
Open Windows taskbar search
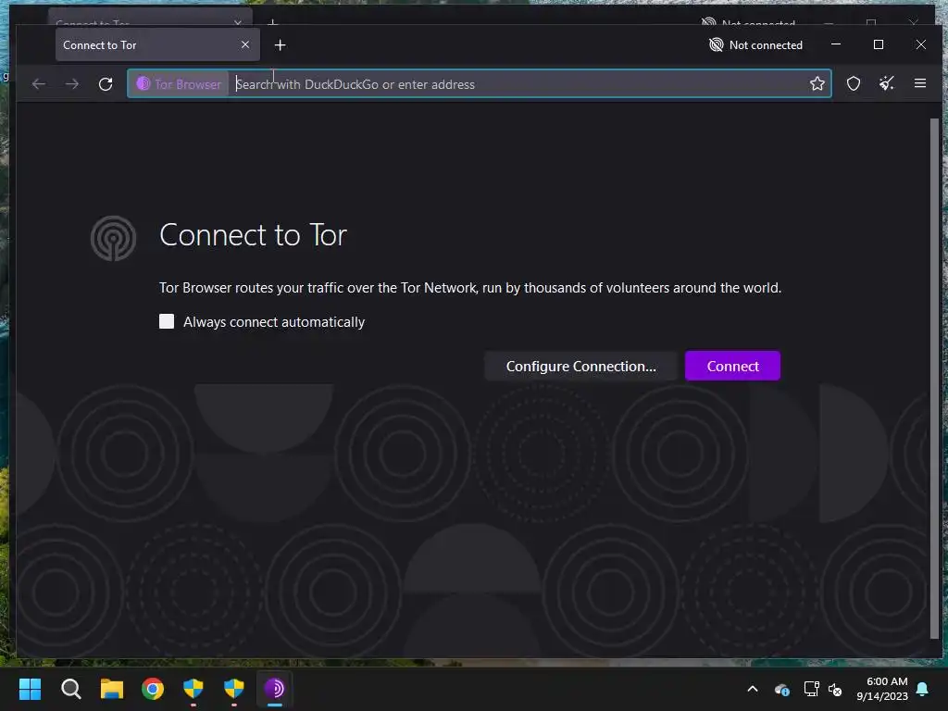(70, 689)
